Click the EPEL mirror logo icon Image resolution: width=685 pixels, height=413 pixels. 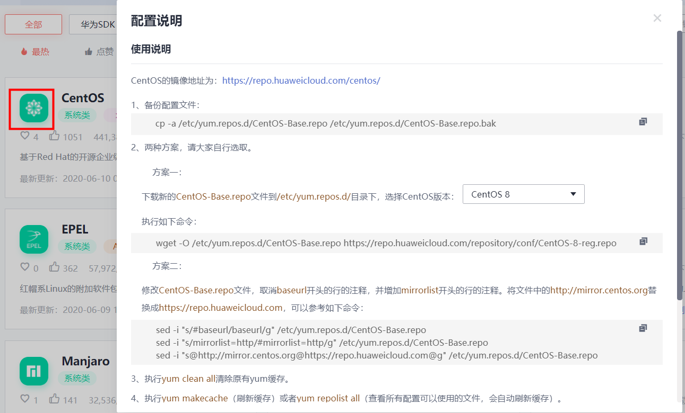tap(34, 239)
